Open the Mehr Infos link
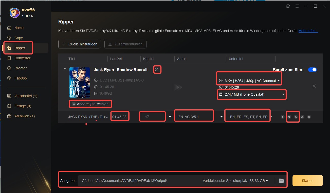This screenshot has width=330, height=193. pos(308,31)
